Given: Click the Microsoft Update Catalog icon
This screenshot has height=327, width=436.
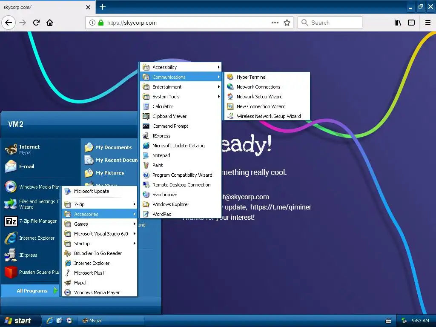Looking at the screenshot, I should click(146, 146).
